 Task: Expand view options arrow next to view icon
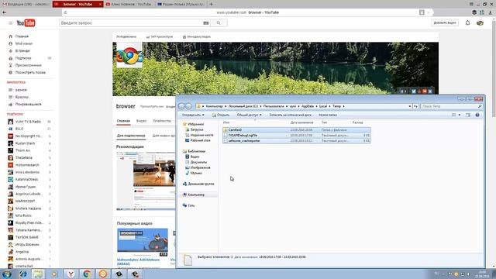point(460,115)
